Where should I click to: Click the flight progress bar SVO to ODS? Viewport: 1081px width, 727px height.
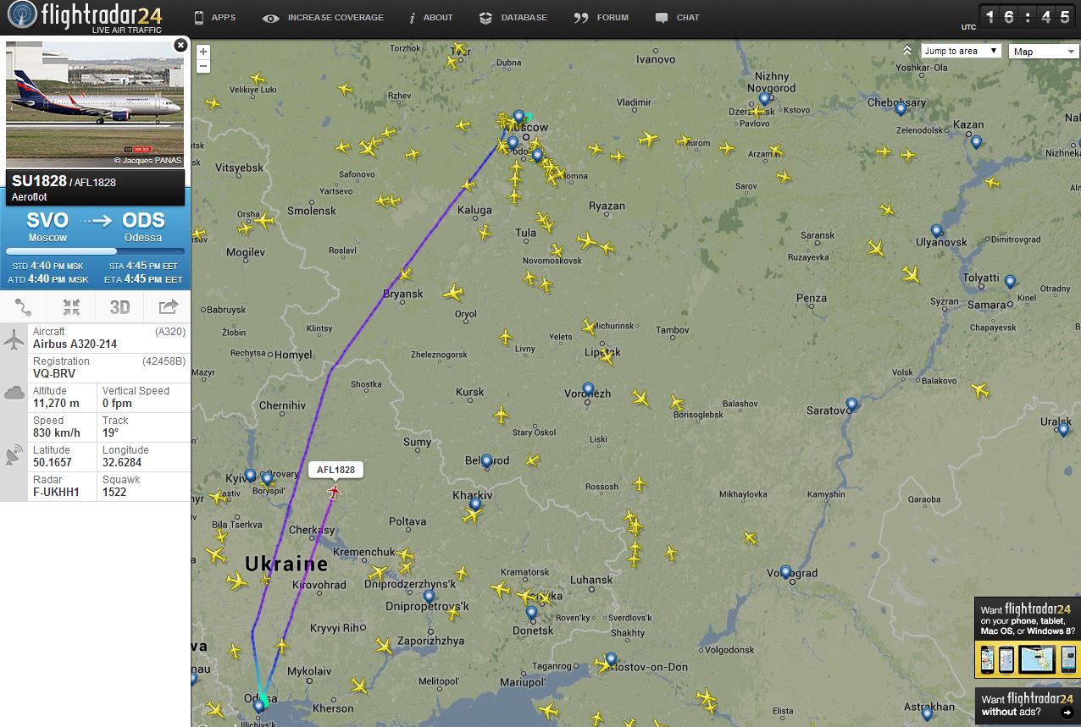(95, 251)
